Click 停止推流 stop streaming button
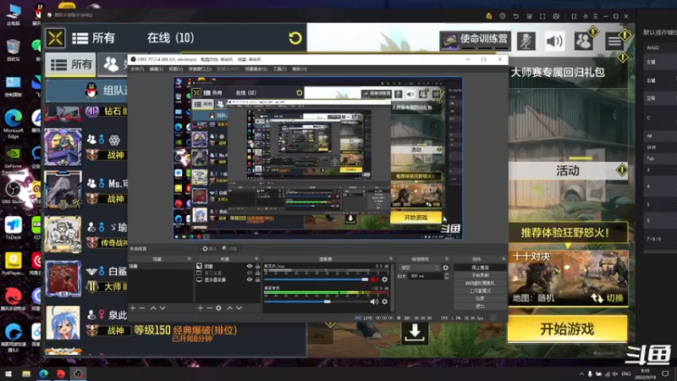Viewport: 677px width, 381px height. [480, 268]
